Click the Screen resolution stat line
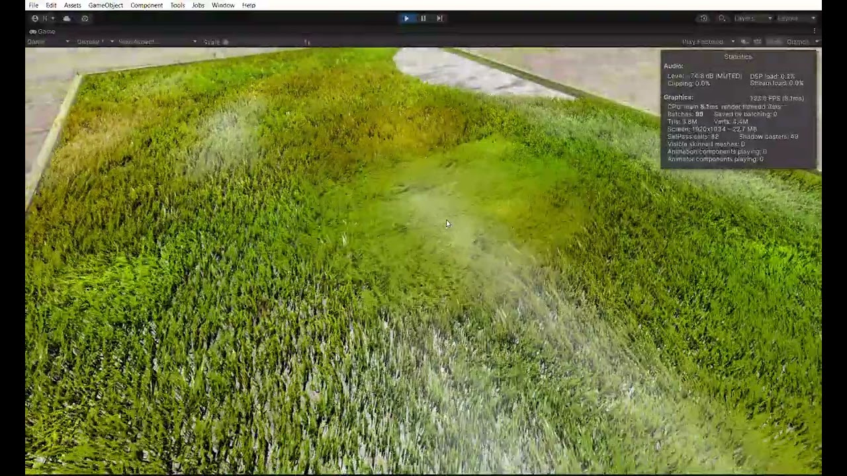Screen dimensions: 847x476 (712, 130)
